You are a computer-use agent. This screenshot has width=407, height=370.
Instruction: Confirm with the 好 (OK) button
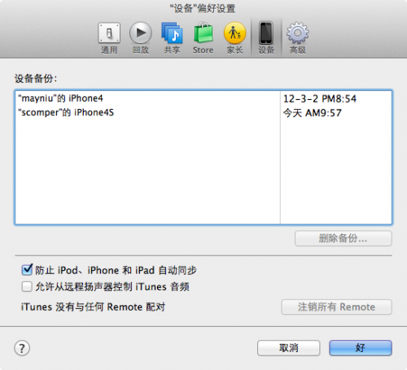point(361,348)
